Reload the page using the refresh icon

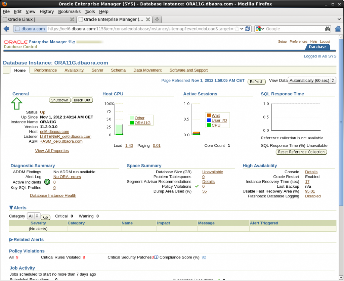248,29
